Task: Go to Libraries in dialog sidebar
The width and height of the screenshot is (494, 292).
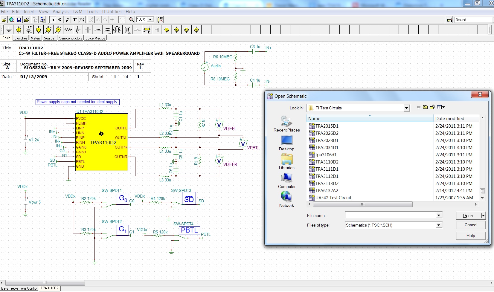Action: 286,162
